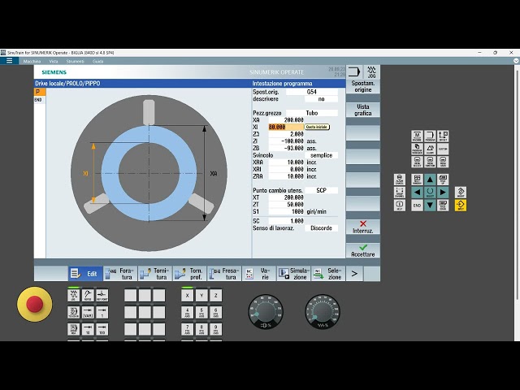Click the MENU SELECT key

click(x=417, y=162)
